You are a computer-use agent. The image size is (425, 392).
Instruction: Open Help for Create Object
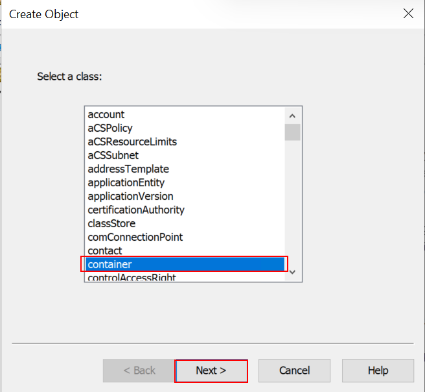(378, 371)
